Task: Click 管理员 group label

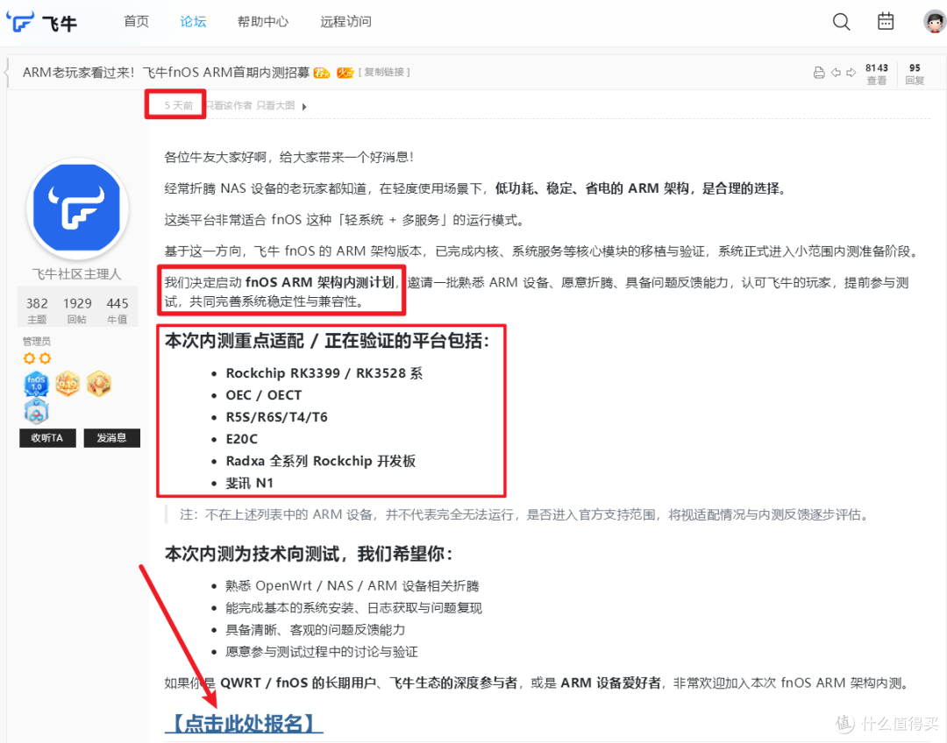Action: tap(37, 341)
